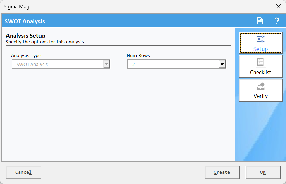286x184 pixels.
Task: Switch to the Verify tab label
Action: point(260,96)
